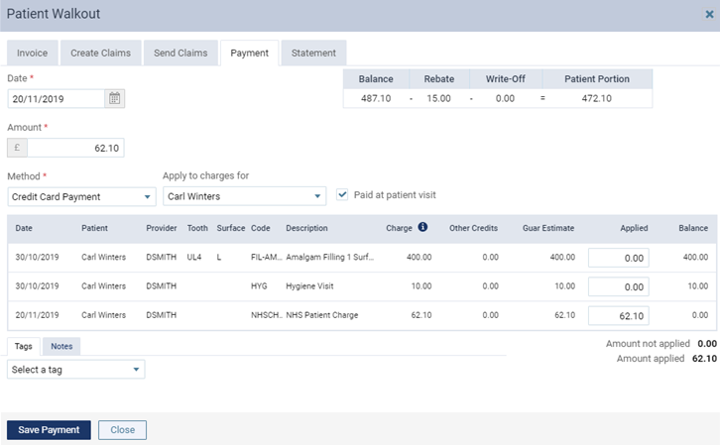
Task: Edit Applied amount for Hygiene Visit row
Action: 619,286
